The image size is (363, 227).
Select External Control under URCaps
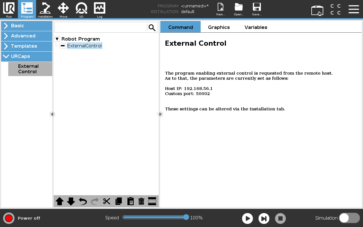(x=30, y=69)
